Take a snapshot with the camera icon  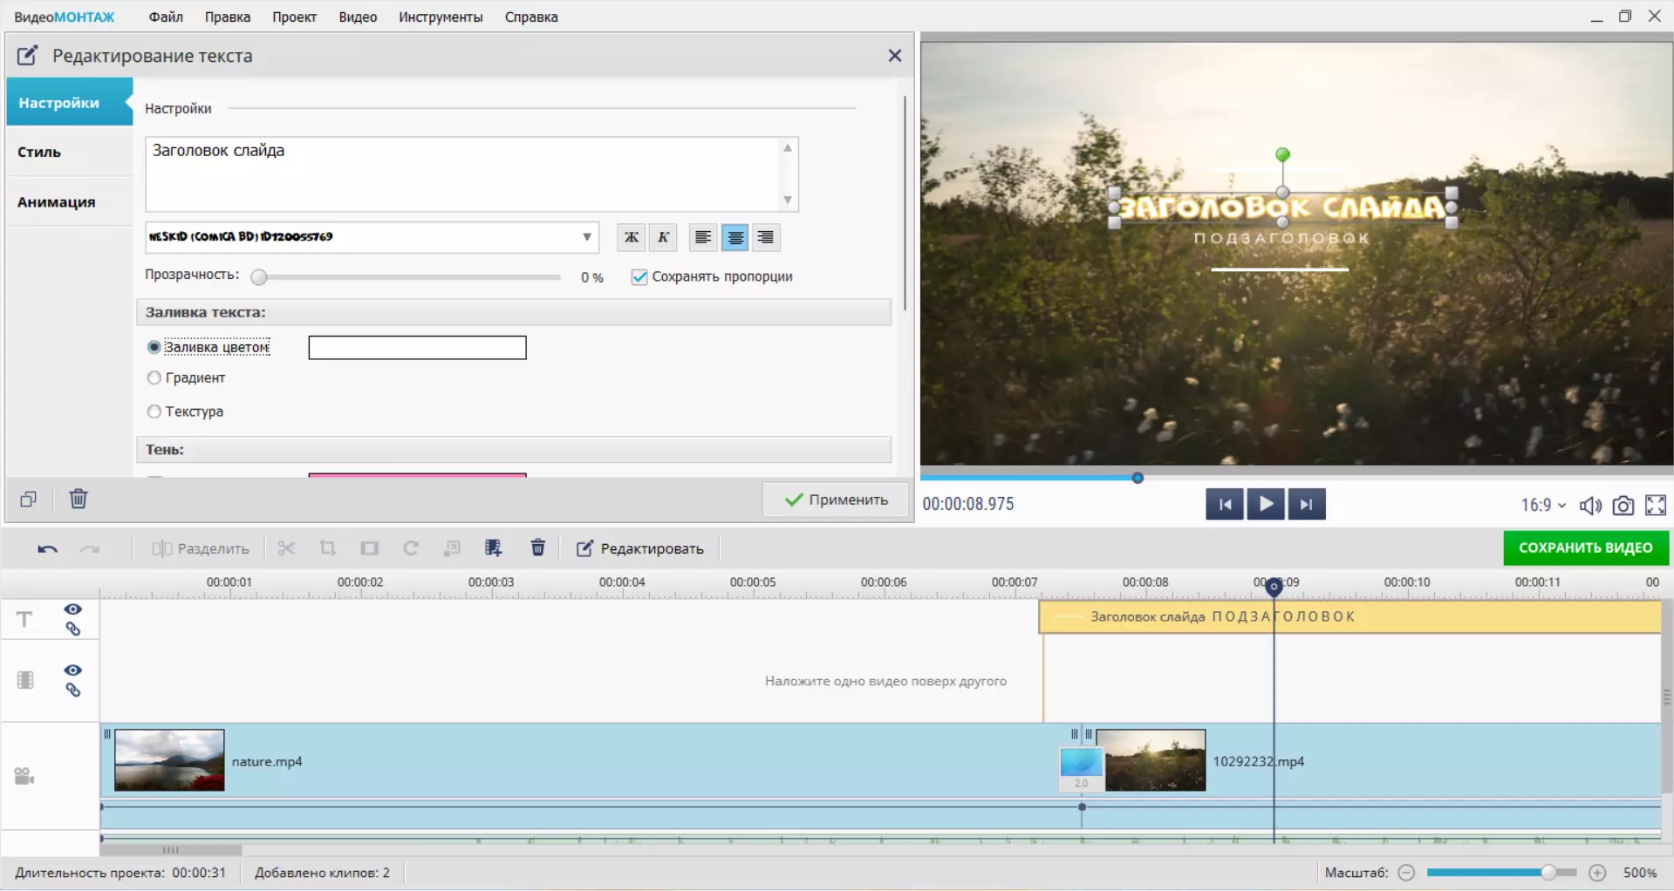tap(1623, 506)
